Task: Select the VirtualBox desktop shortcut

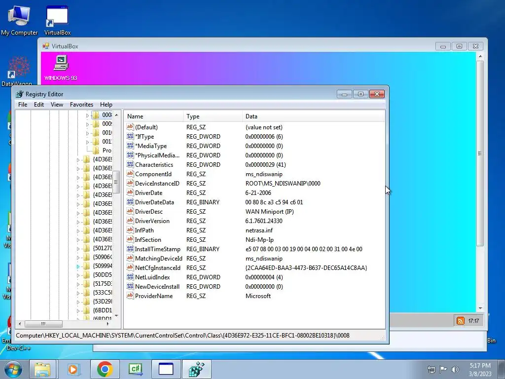Action: (x=57, y=20)
